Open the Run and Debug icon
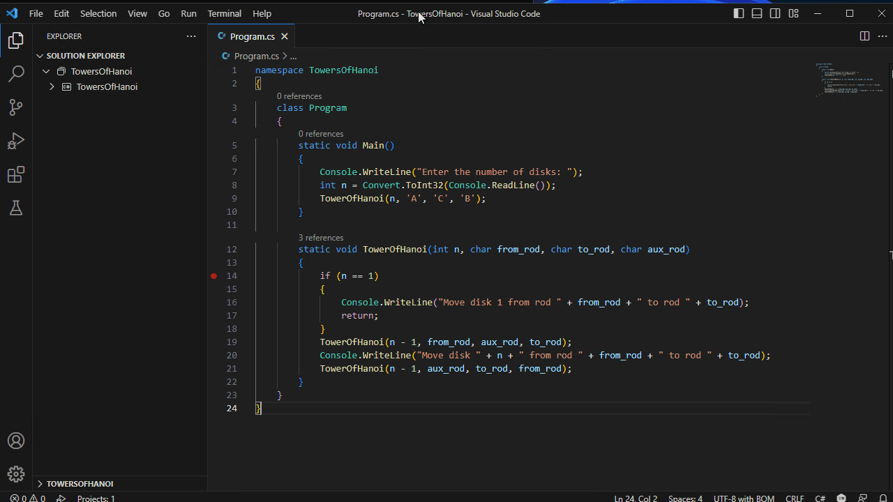The width and height of the screenshot is (893, 502). [x=16, y=141]
